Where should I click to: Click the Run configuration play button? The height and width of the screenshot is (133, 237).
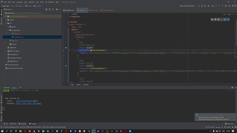[x=198, y=6]
